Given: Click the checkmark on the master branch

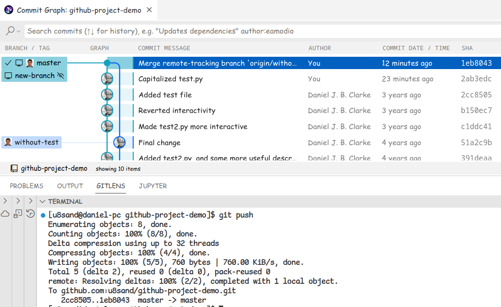Looking at the screenshot, I should pyautogui.click(x=8, y=63).
